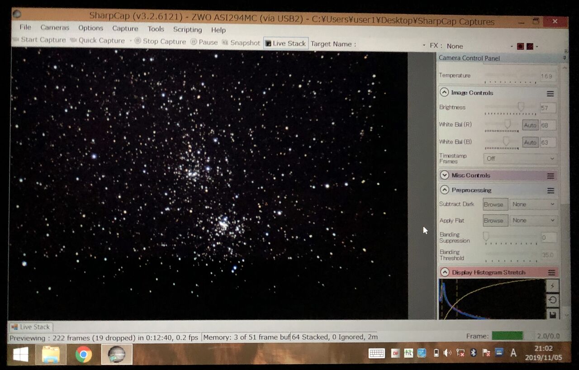Image resolution: width=579 pixels, height=370 pixels.
Task: Click the lightning auto-stretch histogram button
Action: (552, 286)
